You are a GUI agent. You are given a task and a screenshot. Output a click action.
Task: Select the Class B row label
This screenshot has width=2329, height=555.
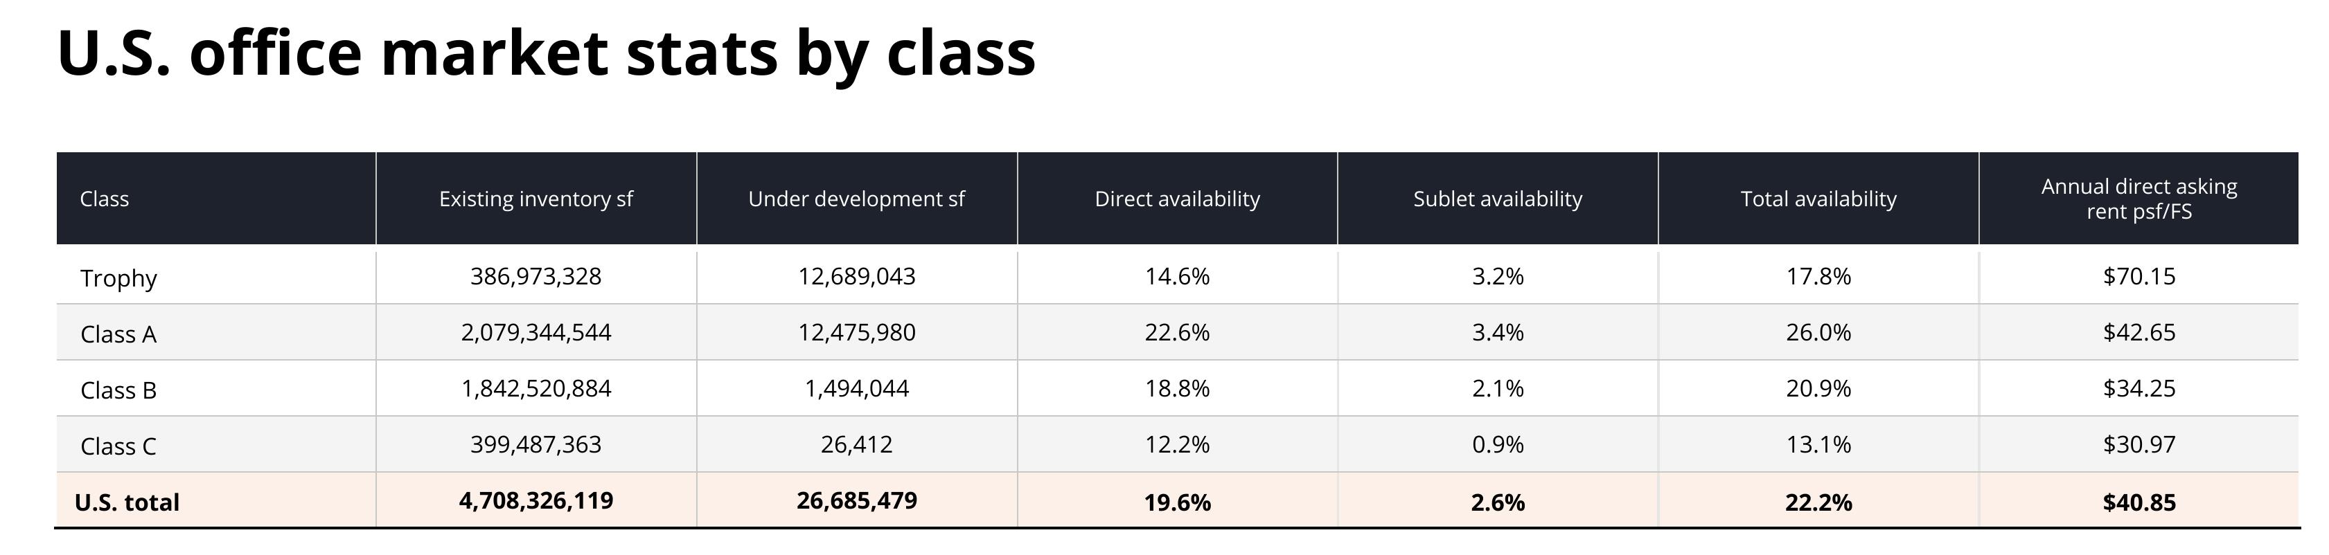[118, 390]
